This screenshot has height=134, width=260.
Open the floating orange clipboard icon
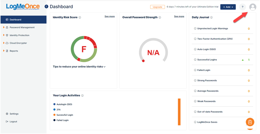coord(250,122)
